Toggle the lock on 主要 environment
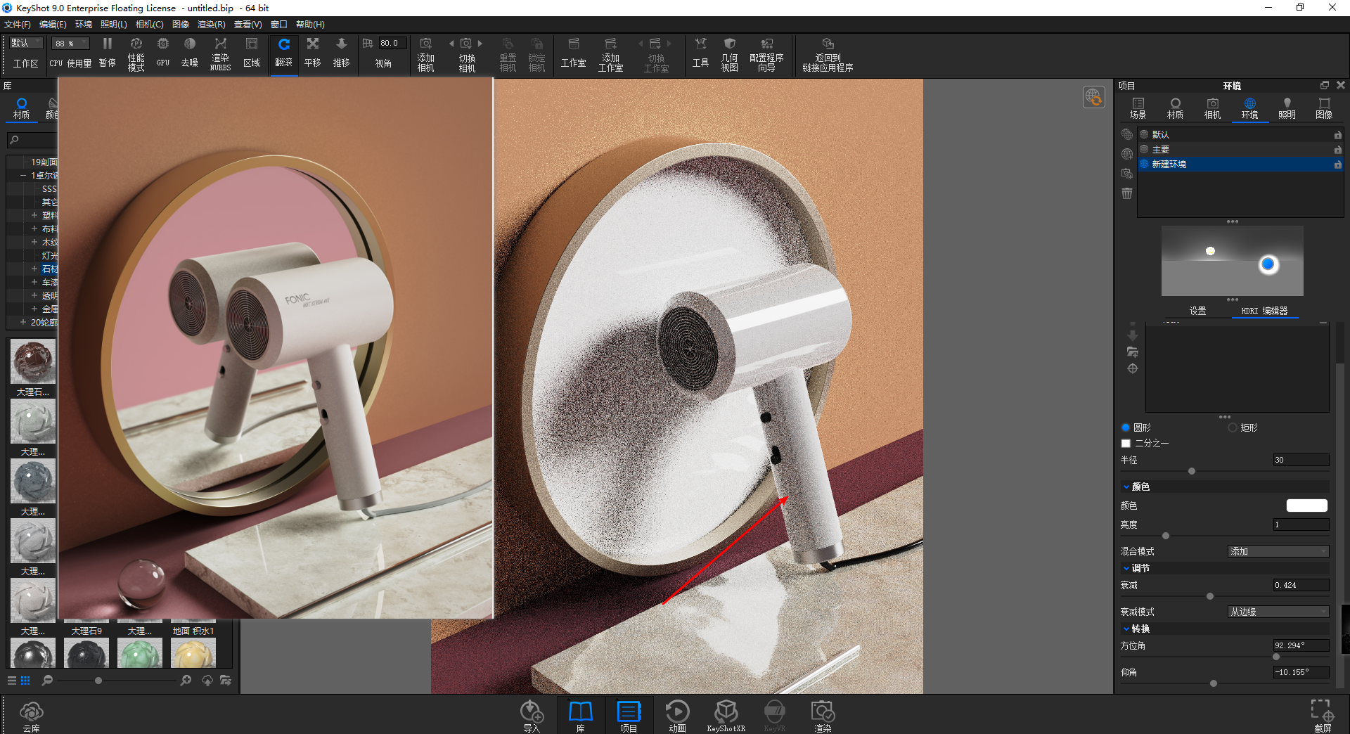 coord(1337,150)
